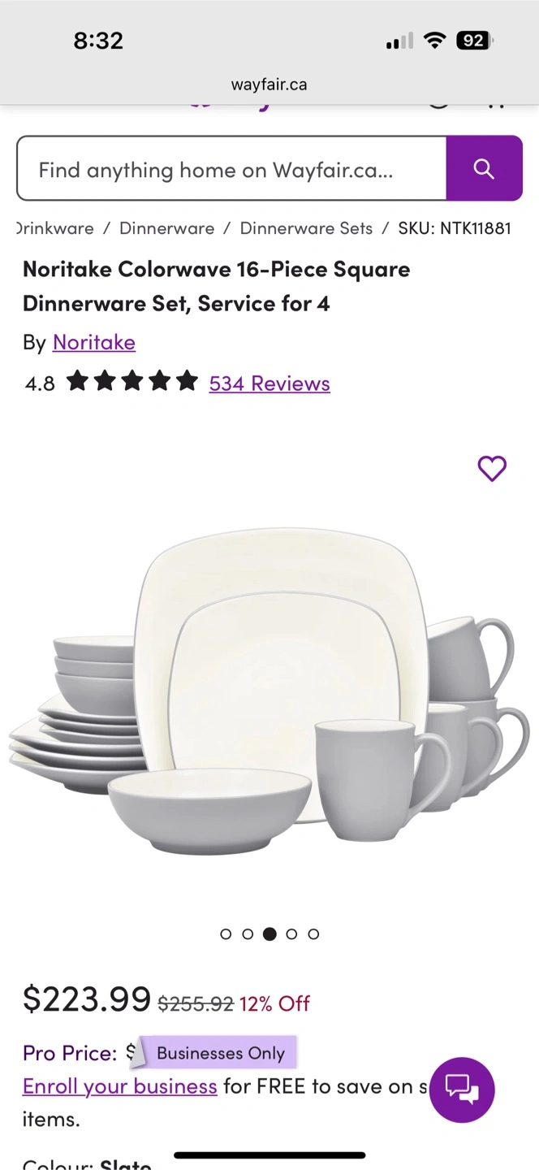Screen dimensions: 539x1170
Task: Tap the Wi-Fi status icon
Action: point(436,40)
